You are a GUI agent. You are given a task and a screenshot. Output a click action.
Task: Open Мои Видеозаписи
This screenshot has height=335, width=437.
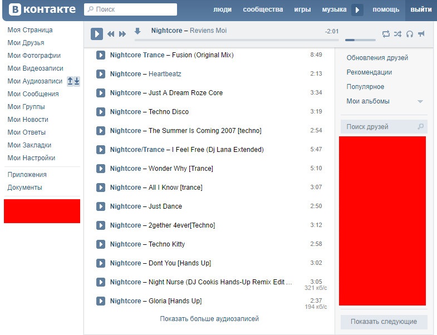point(35,68)
